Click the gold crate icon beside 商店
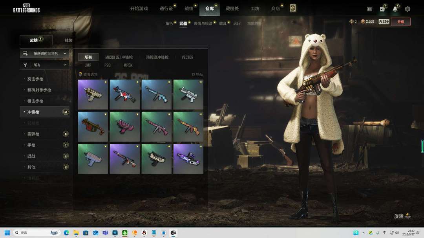The height and width of the screenshot is (238, 424). tap(292, 8)
